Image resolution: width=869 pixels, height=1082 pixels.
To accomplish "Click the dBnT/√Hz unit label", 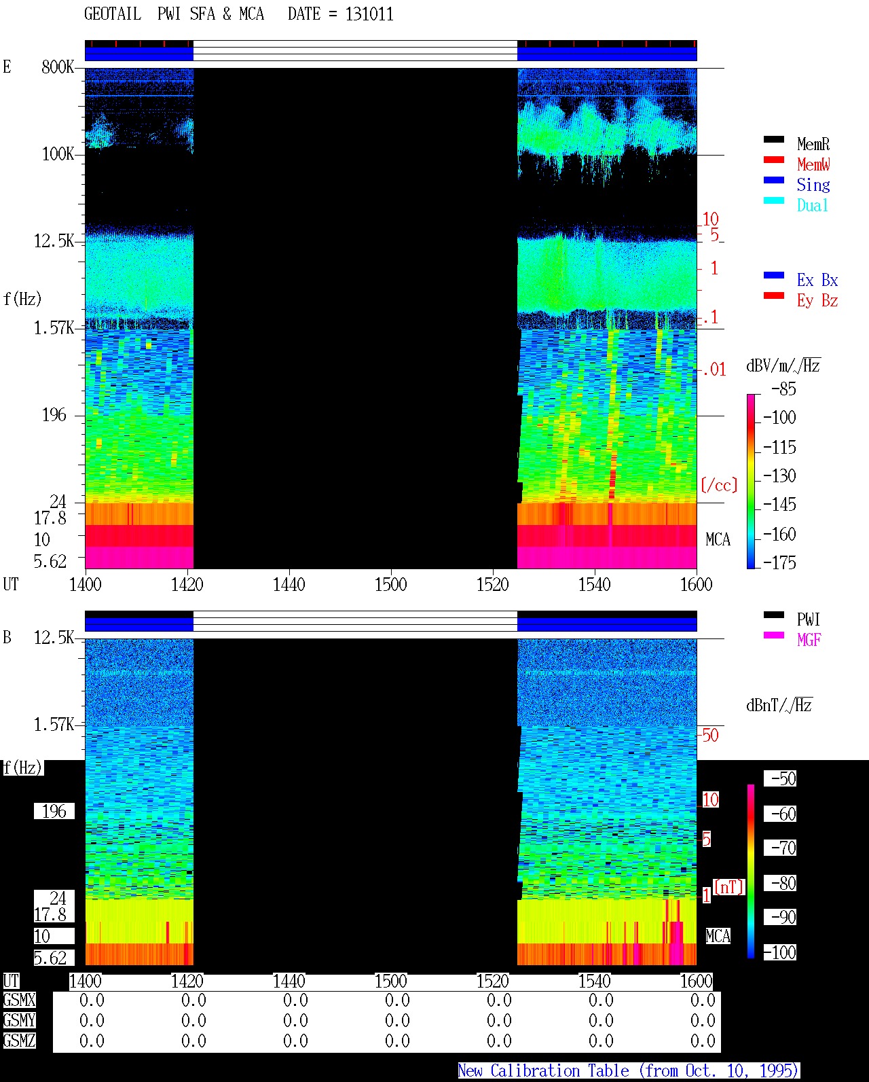I will coord(779,705).
